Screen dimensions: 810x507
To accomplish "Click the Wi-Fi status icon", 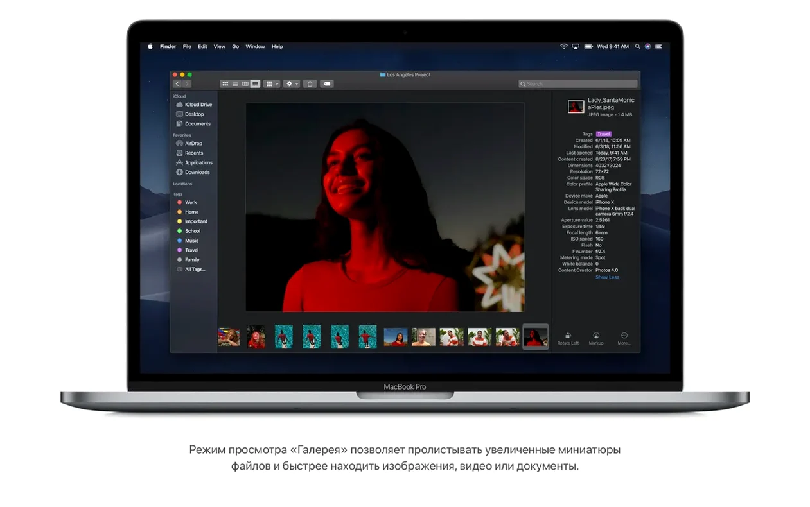I will [x=563, y=46].
